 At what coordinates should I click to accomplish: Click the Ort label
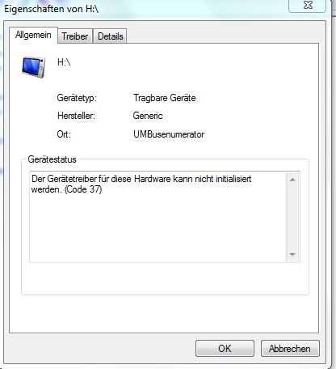point(64,134)
